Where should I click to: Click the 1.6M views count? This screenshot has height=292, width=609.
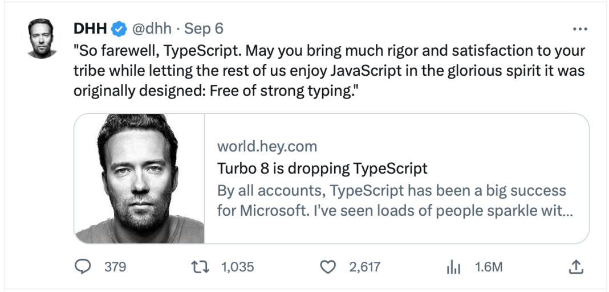tap(489, 267)
